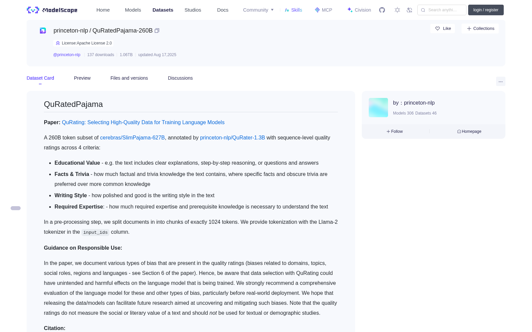Screen dimensions: 532x332
Task: Click the ModelScope logo
Action: (x=52, y=10)
